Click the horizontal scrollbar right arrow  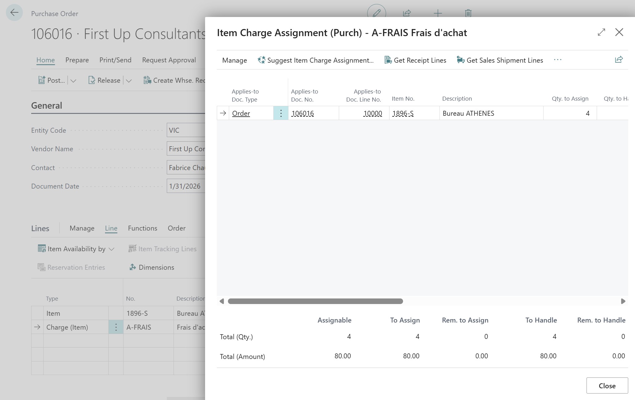(623, 301)
